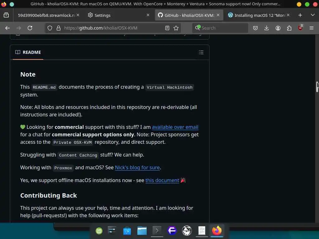This screenshot has height=239, width=319.
Task: Open a new tab with plus button
Action: (300, 15)
